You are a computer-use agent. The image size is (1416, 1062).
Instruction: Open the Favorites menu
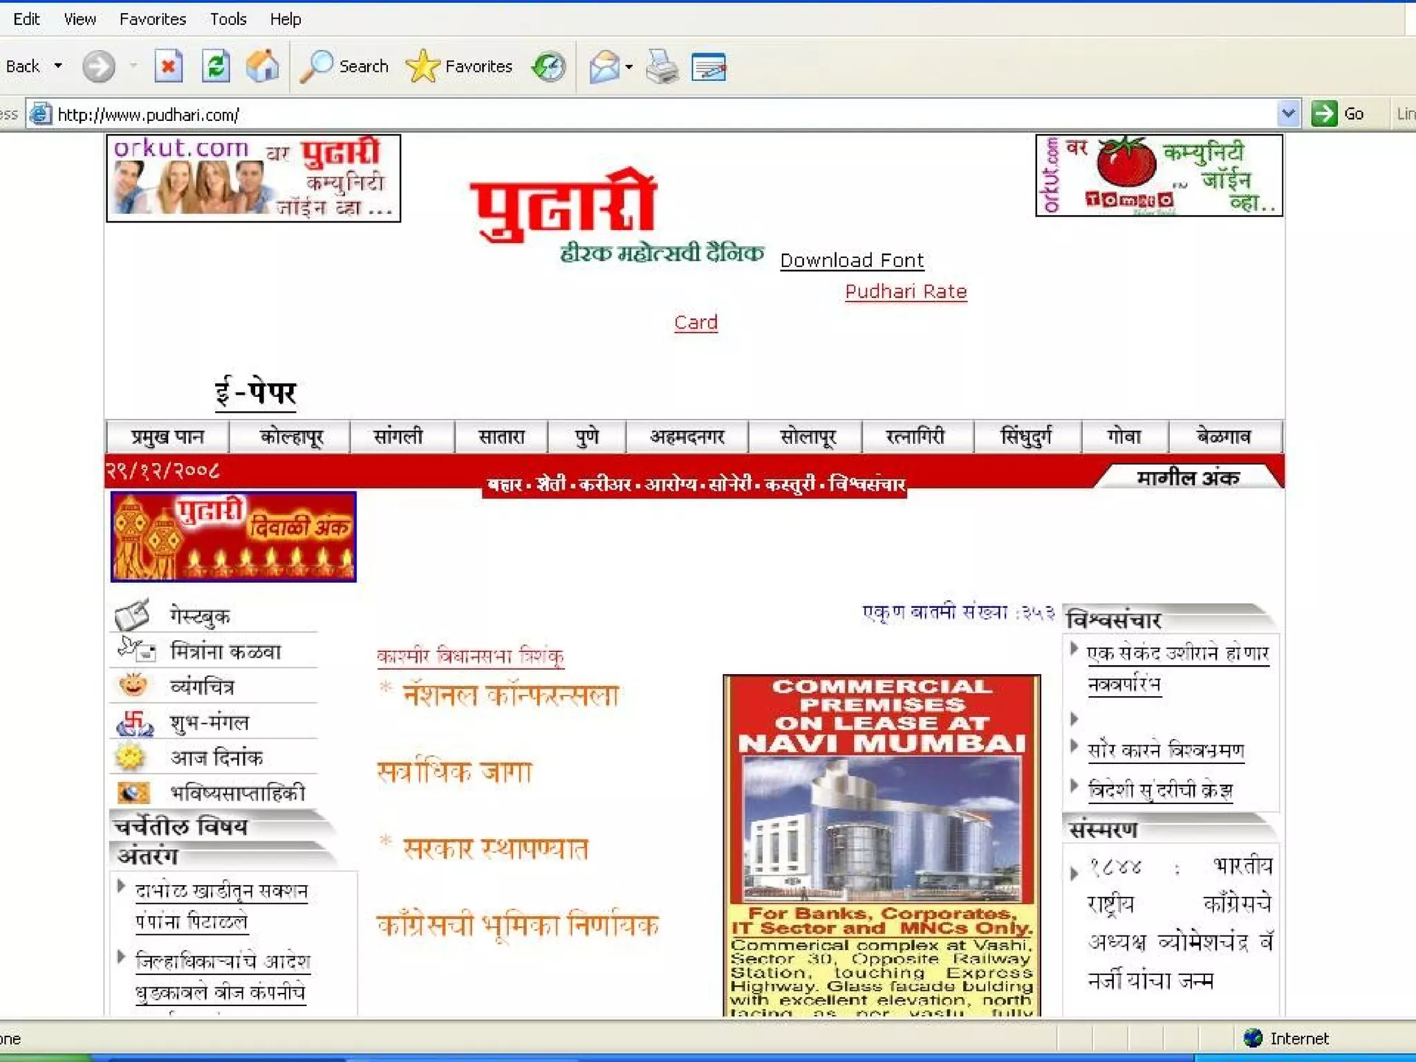coord(152,19)
